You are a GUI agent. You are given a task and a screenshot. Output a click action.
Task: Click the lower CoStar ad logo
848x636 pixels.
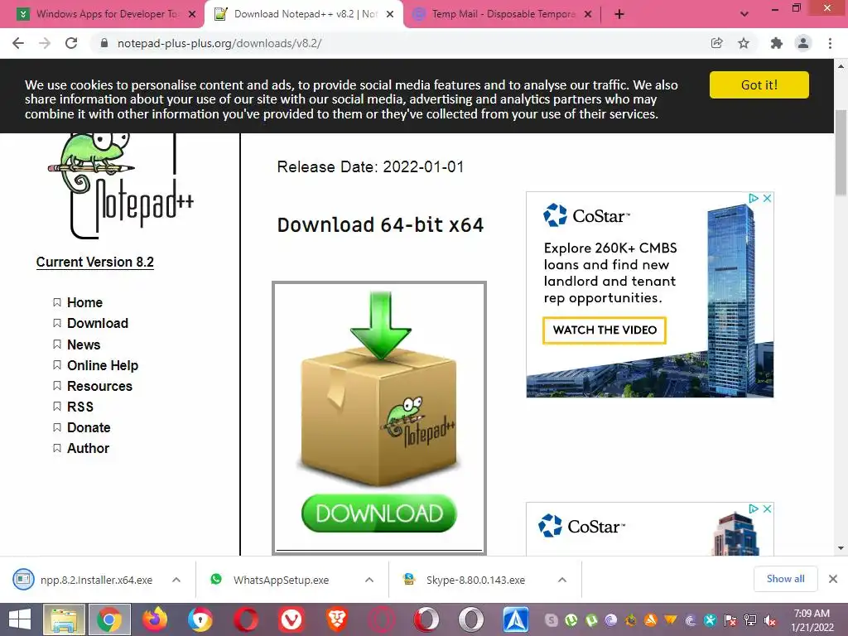582,526
